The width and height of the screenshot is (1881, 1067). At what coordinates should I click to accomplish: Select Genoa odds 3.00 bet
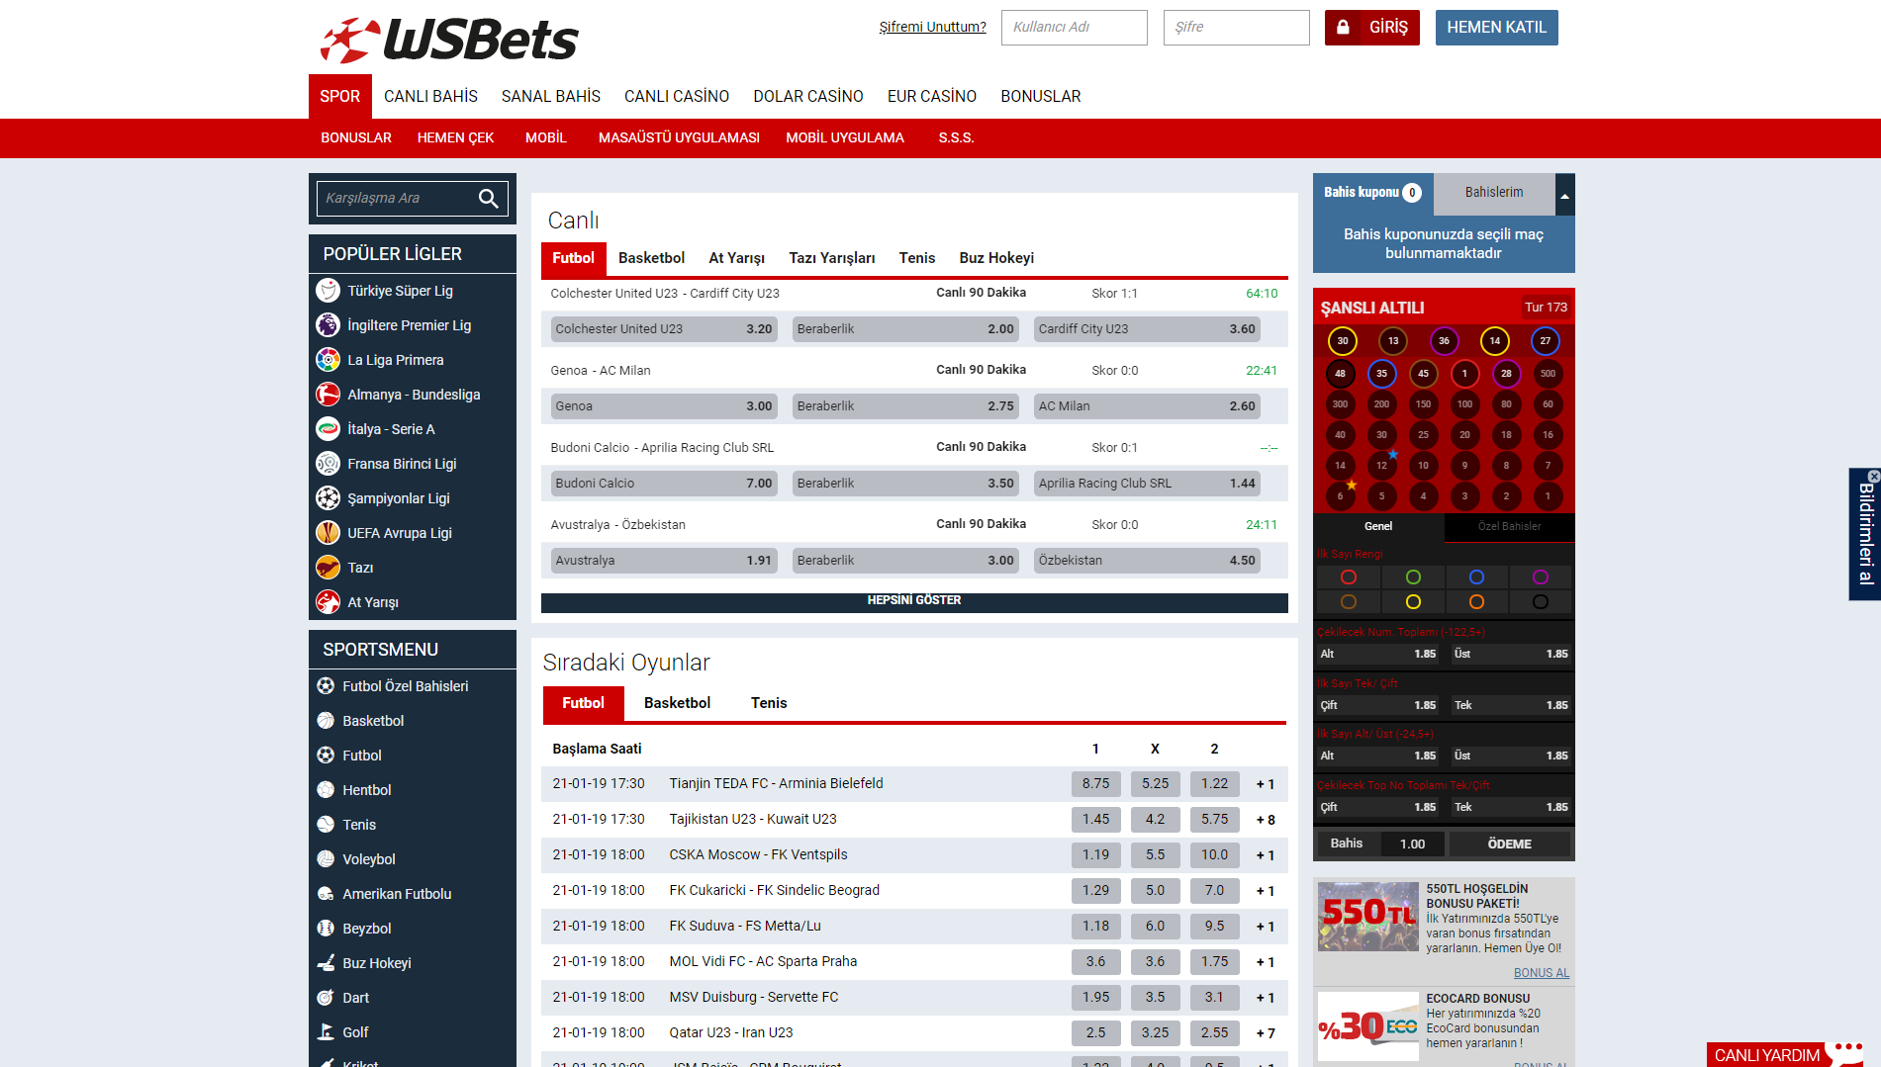click(663, 406)
